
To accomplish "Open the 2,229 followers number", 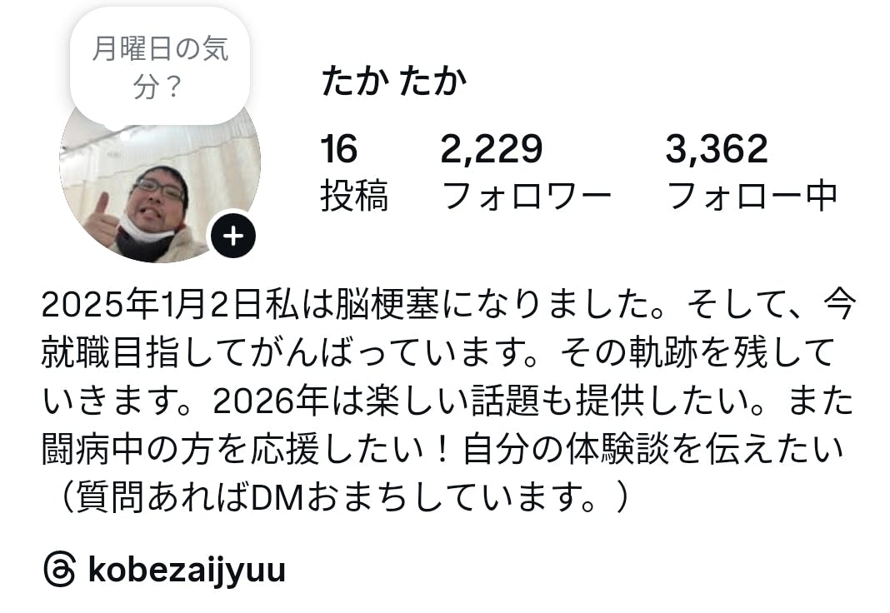I will 492,149.
